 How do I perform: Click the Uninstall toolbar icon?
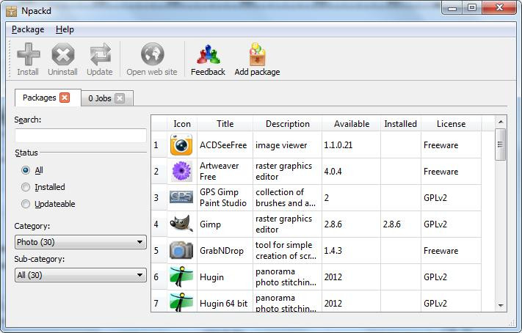[x=63, y=54]
